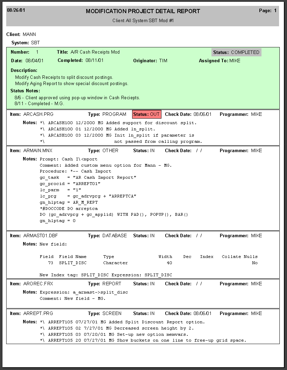
Task: Click line gc_procid = "ARREPT01"
Action: [x=70, y=184]
